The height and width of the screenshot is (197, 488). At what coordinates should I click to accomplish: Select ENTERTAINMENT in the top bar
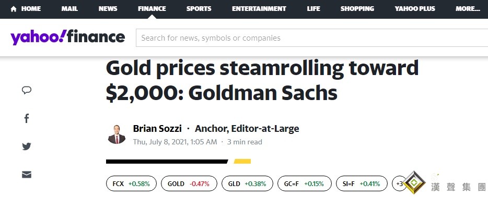click(259, 9)
